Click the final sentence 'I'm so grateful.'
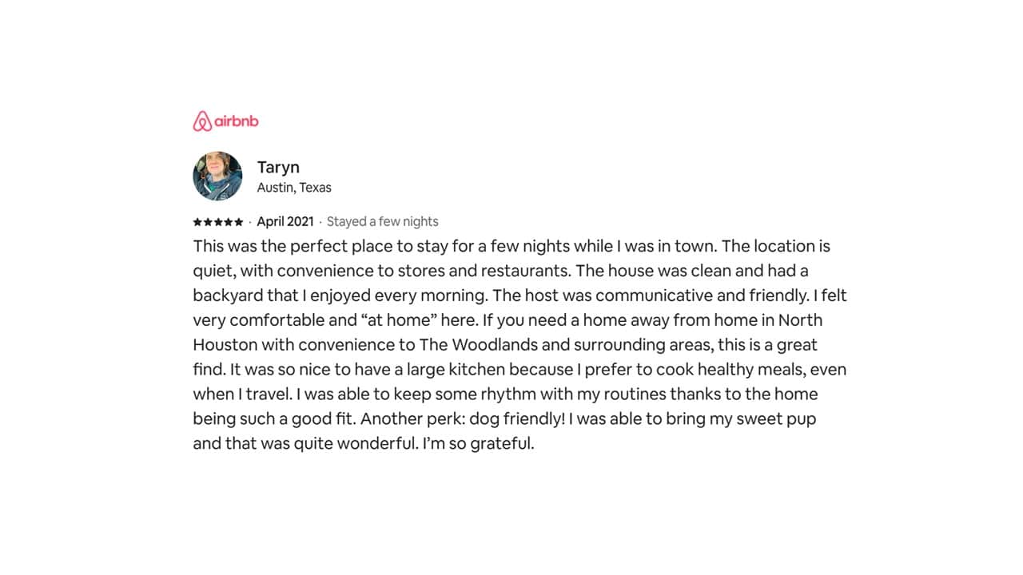 [x=478, y=444]
